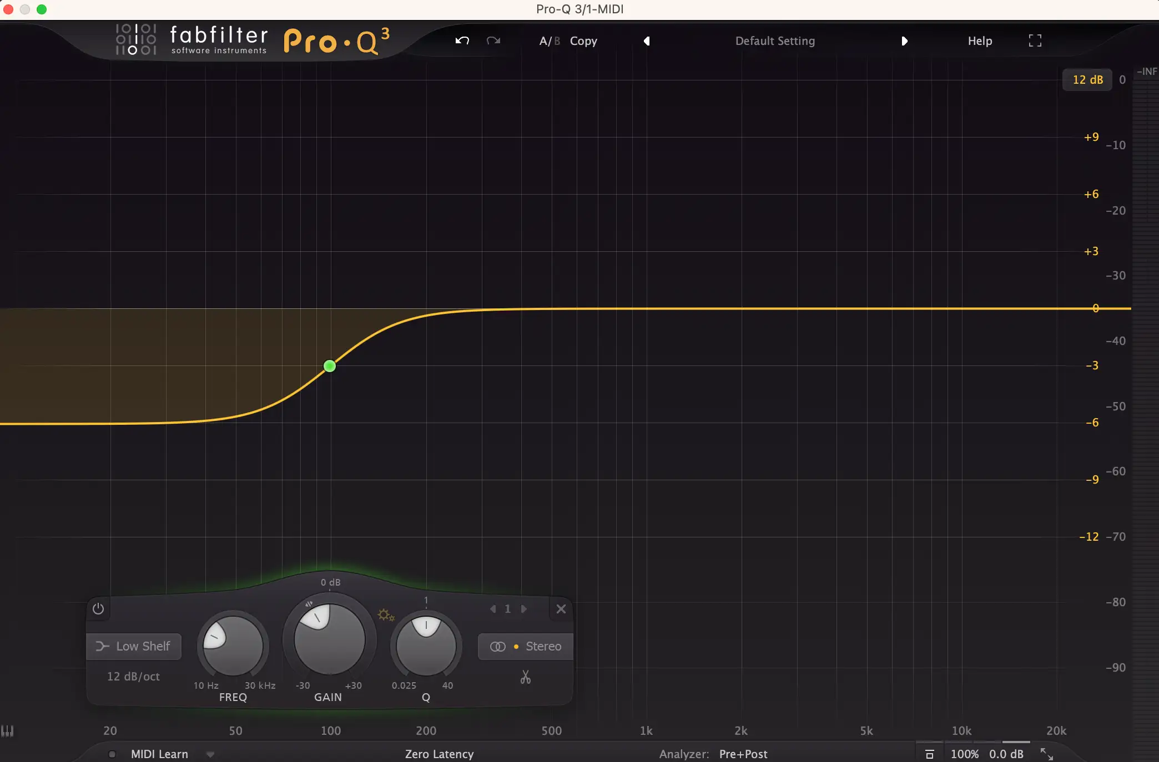Show the piano keyboard display icon
1159x762 pixels.
7,731
